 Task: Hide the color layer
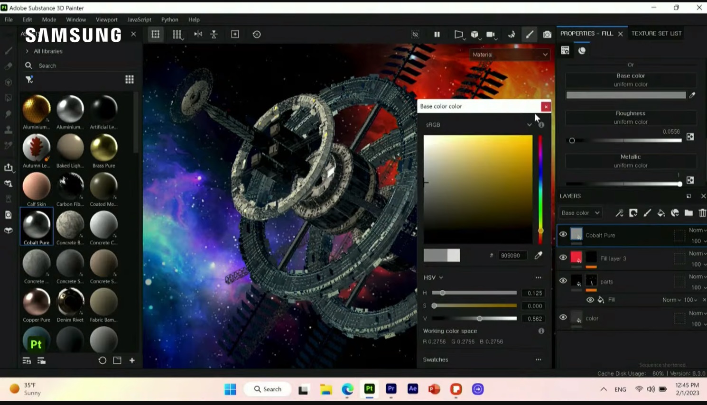(563, 317)
